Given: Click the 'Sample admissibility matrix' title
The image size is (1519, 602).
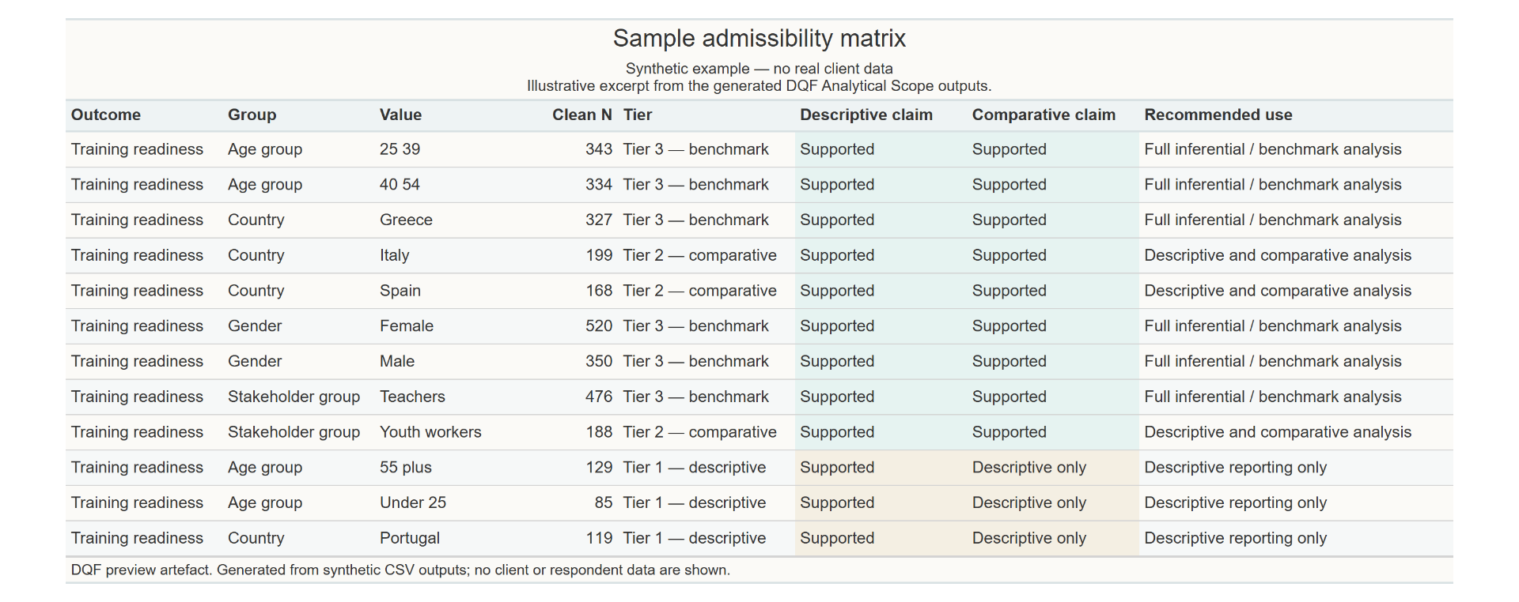Looking at the screenshot, I should click(759, 38).
